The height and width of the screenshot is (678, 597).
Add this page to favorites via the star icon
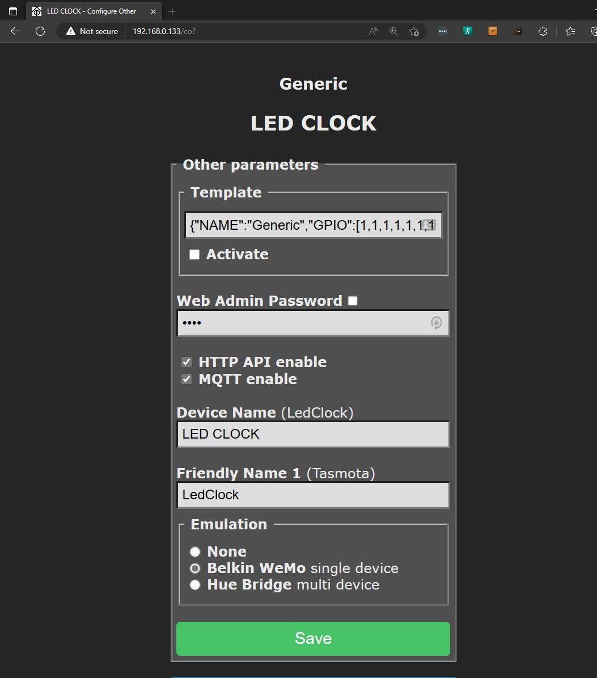click(414, 31)
